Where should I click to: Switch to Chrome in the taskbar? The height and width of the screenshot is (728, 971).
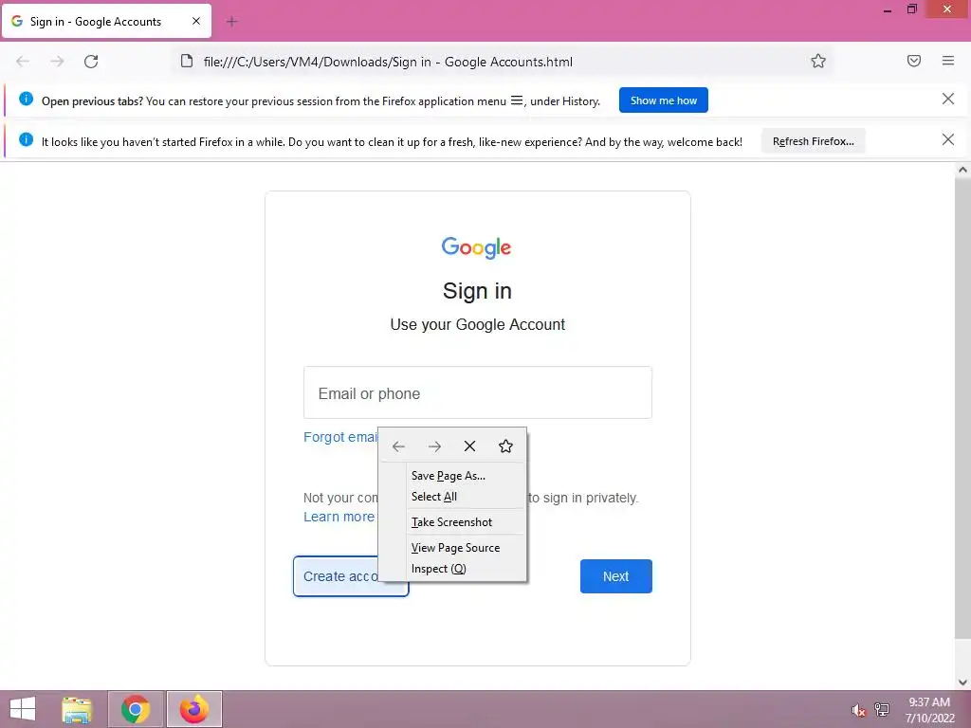tap(136, 709)
